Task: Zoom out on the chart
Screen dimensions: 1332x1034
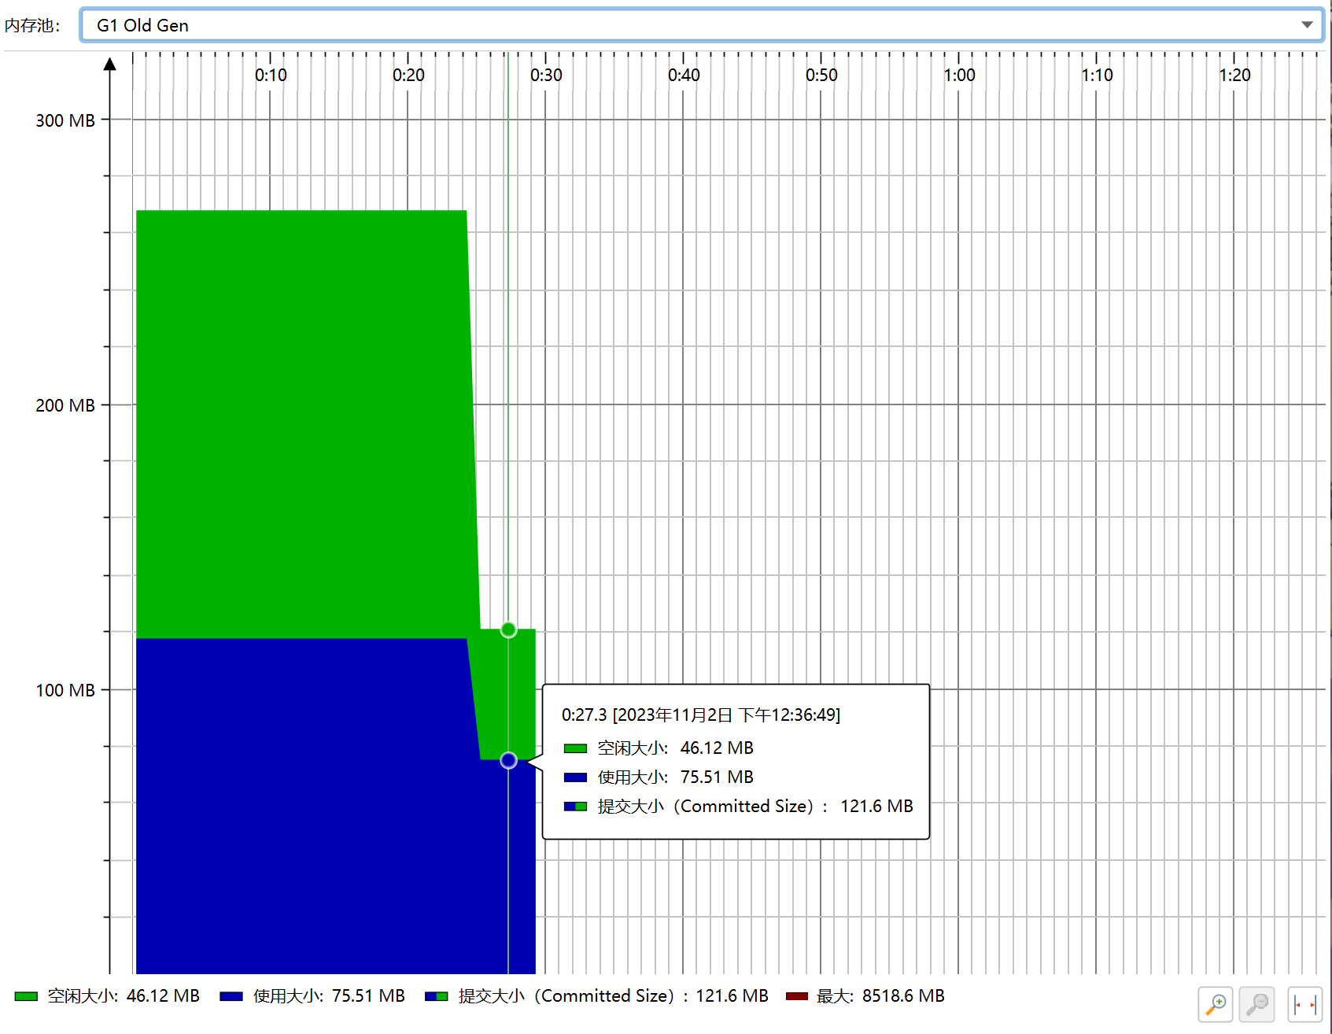Action: click(x=1256, y=1005)
